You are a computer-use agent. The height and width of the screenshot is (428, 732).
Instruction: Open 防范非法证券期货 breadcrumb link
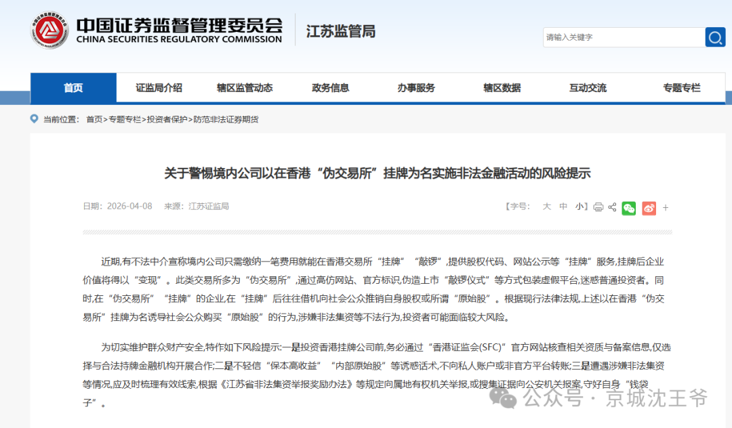(226, 119)
